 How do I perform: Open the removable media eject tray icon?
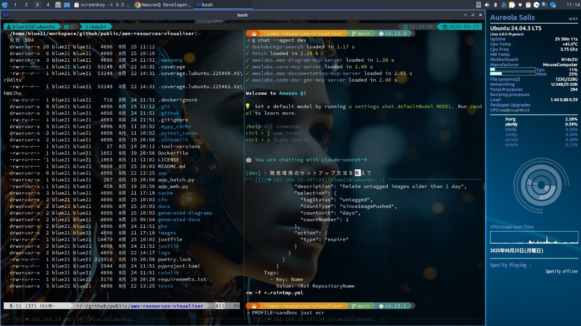click(x=478, y=5)
